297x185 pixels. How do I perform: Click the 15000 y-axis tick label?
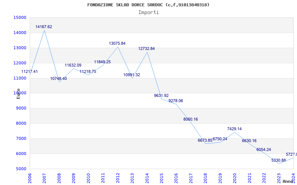coord(20,17)
